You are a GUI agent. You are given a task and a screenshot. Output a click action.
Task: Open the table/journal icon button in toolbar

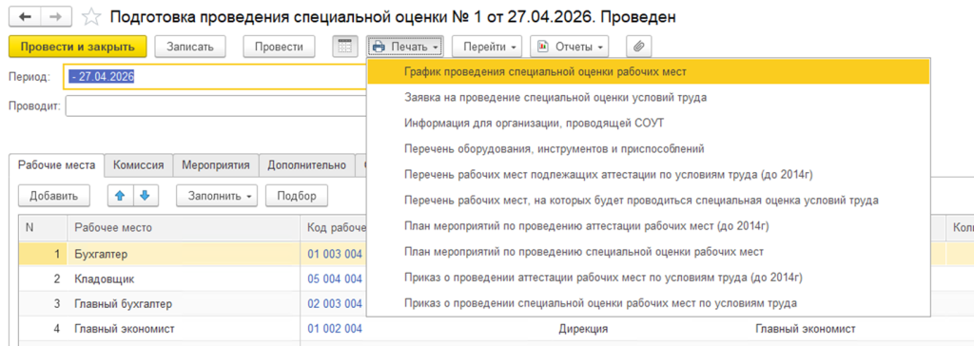point(344,47)
